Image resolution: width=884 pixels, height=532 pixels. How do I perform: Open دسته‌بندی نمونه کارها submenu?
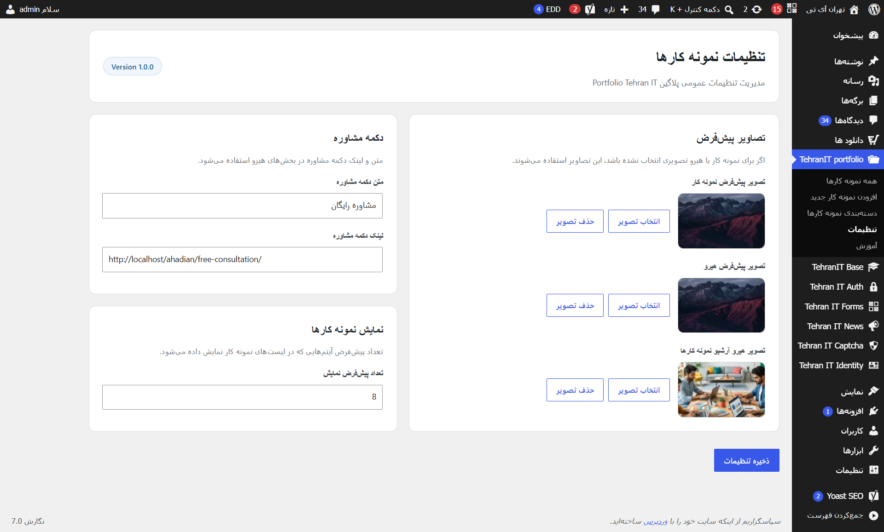[842, 213]
